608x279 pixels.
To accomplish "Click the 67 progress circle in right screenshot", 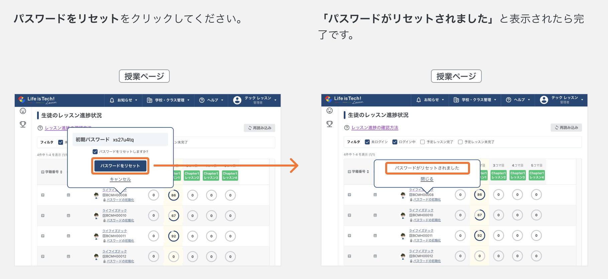I will 480,215.
